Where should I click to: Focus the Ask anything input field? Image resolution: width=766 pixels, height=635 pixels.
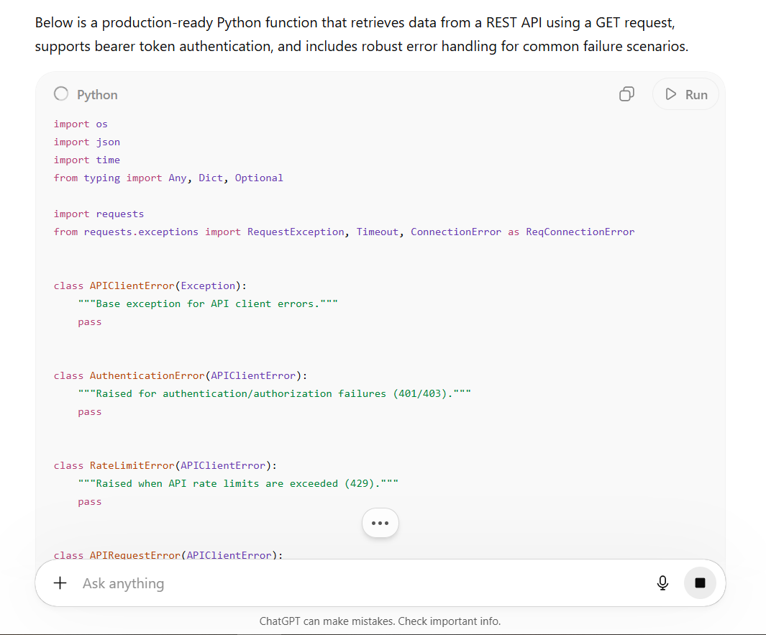[x=362, y=583]
